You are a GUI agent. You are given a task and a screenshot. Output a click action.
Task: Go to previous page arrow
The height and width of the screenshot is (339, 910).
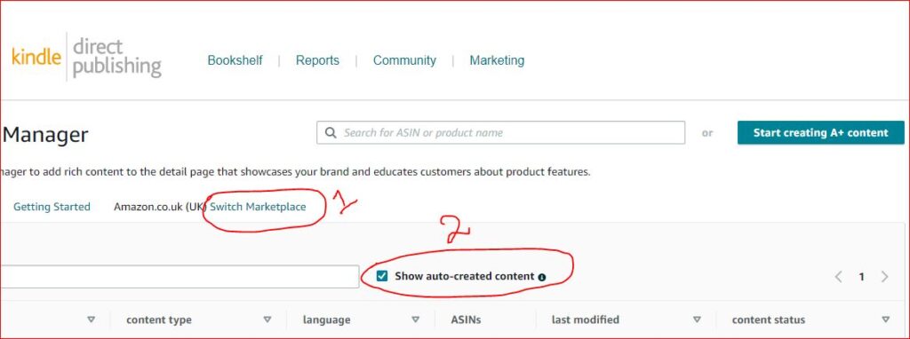pyautogui.click(x=838, y=277)
